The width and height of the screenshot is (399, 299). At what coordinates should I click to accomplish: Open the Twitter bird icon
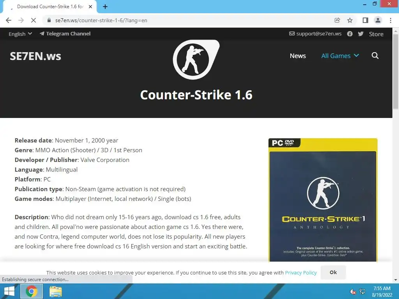tap(360, 34)
